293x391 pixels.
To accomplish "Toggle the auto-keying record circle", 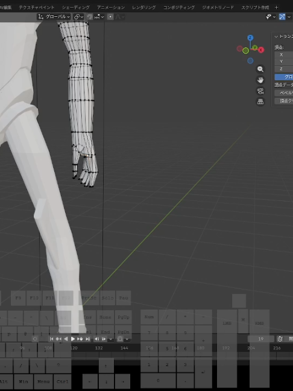I will coord(35,339).
